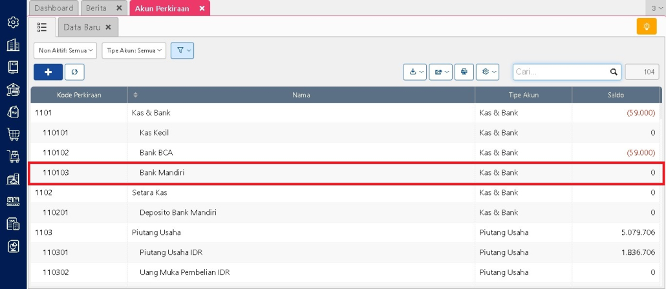Open the Non Aktif: Semua dropdown
The image size is (666, 289).
[x=65, y=50]
